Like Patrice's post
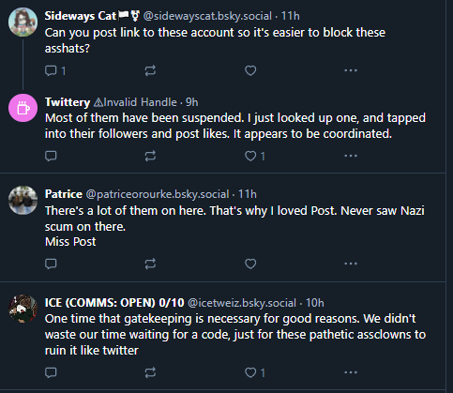This screenshot has height=393, width=453. (250, 264)
